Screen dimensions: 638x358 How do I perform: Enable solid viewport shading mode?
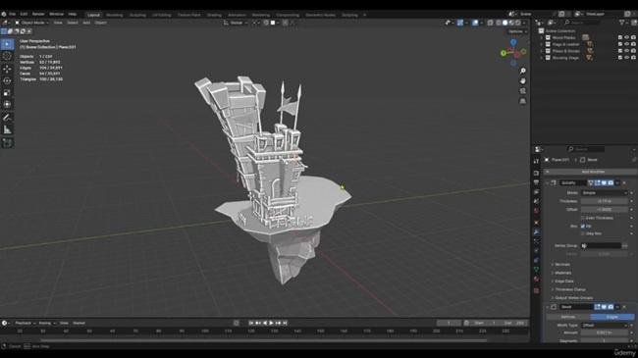pos(505,23)
